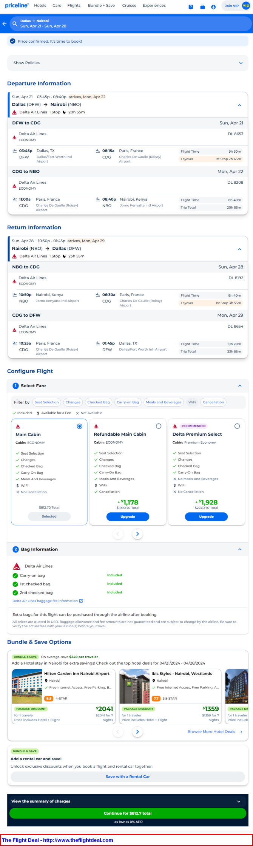Open the ibis Styles Nairobi Westlands photo
Viewport: 253px width, 846px height.
134,686
